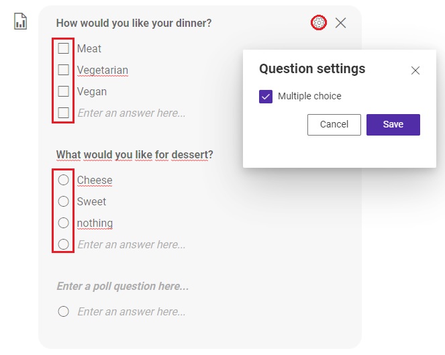Image resolution: width=445 pixels, height=355 pixels.
Task: Click empty answer field under dinner question
Action: click(132, 113)
